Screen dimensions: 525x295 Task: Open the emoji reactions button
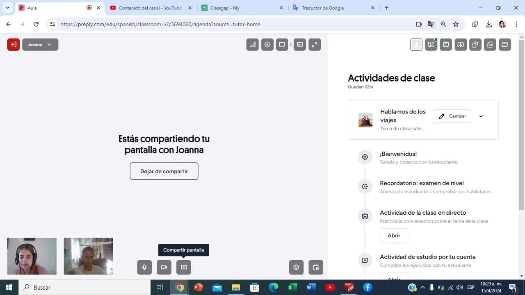coord(296,267)
